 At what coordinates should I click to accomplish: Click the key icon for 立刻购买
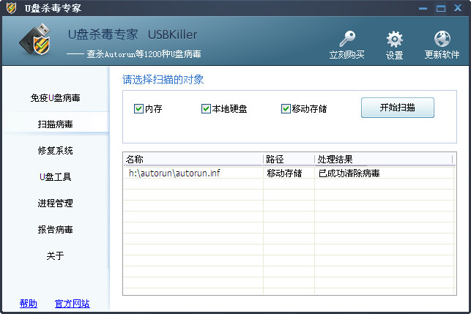pyautogui.click(x=347, y=39)
